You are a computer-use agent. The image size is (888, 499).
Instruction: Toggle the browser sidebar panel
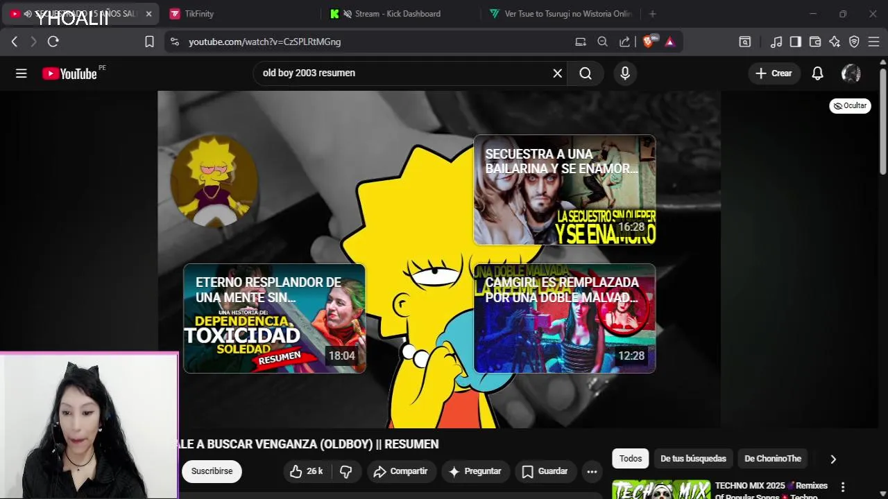click(x=796, y=42)
